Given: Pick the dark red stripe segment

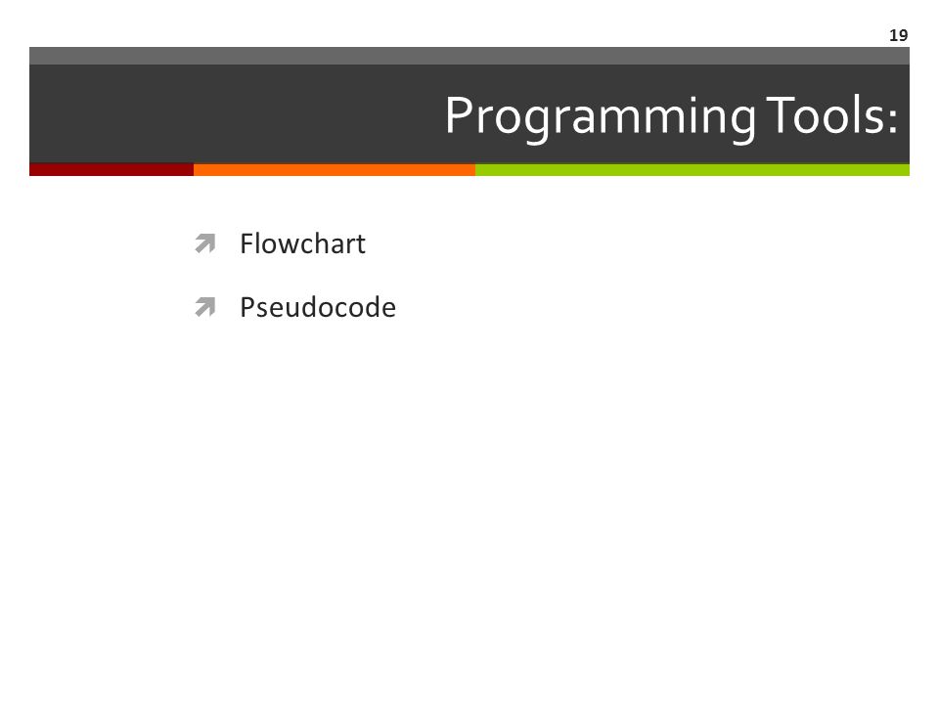Looking at the screenshot, I should pyautogui.click(x=112, y=169).
